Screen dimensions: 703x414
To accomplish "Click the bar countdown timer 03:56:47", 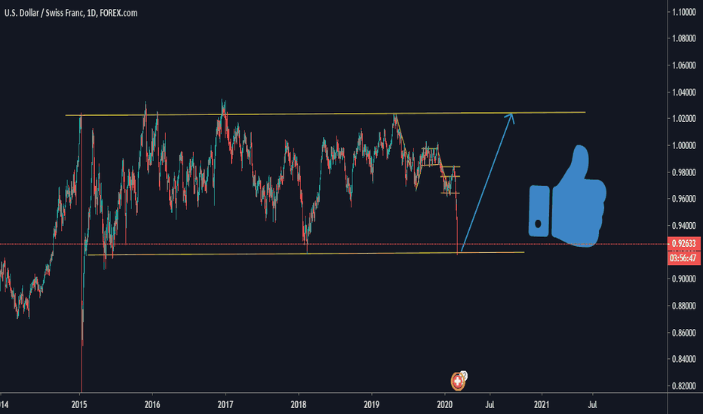I will pyautogui.click(x=683, y=258).
